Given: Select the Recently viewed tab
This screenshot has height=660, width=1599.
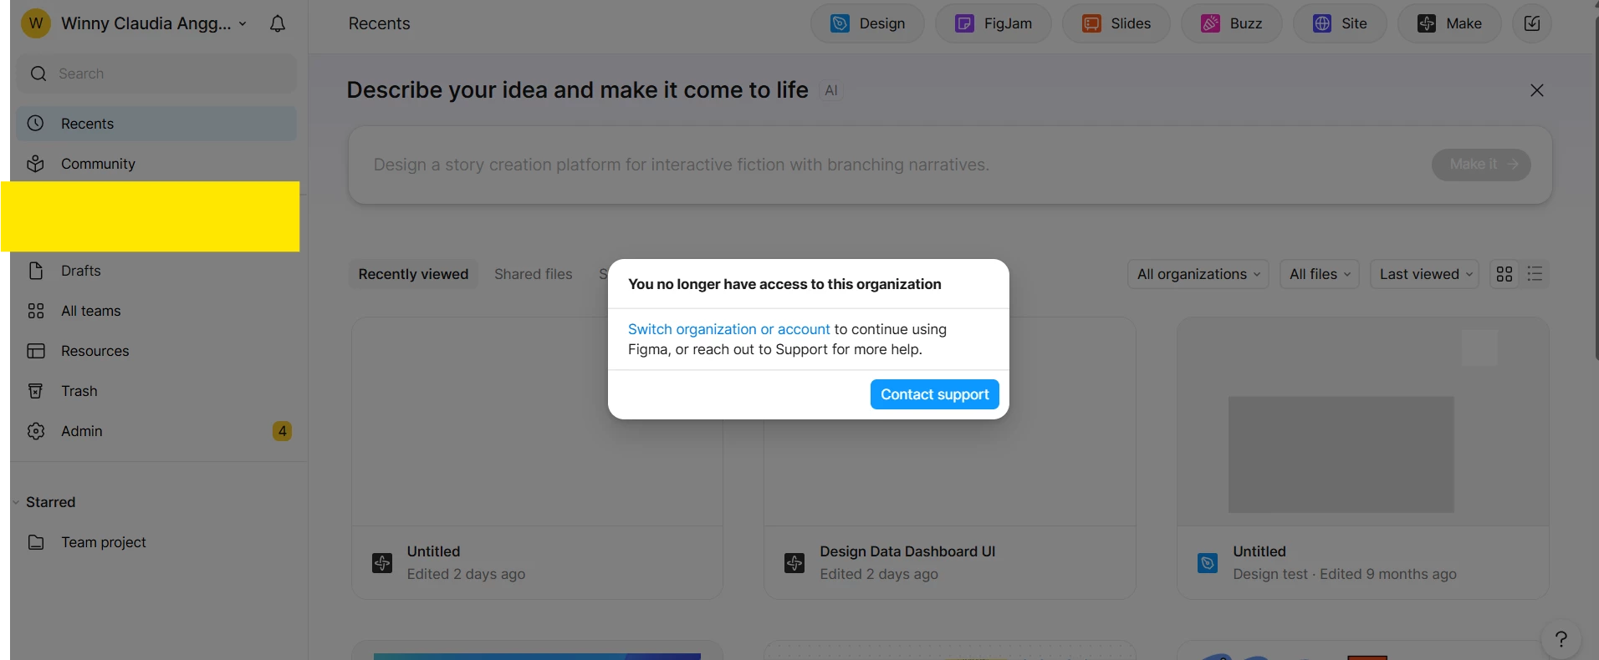Looking at the screenshot, I should pos(413,274).
